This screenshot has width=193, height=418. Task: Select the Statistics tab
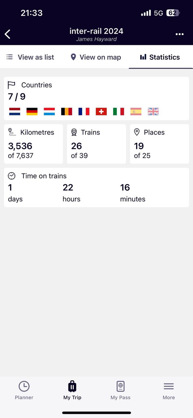coord(160,57)
